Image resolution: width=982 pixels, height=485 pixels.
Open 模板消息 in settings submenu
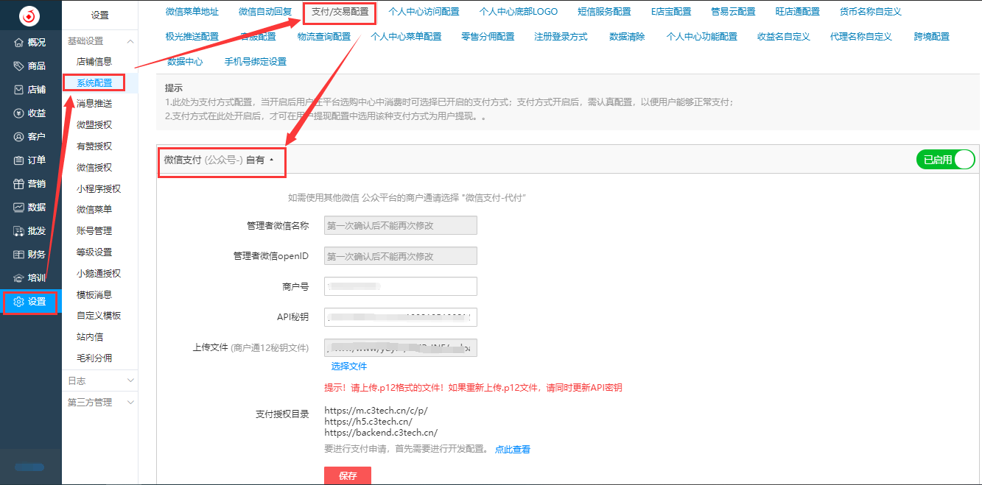(x=94, y=294)
